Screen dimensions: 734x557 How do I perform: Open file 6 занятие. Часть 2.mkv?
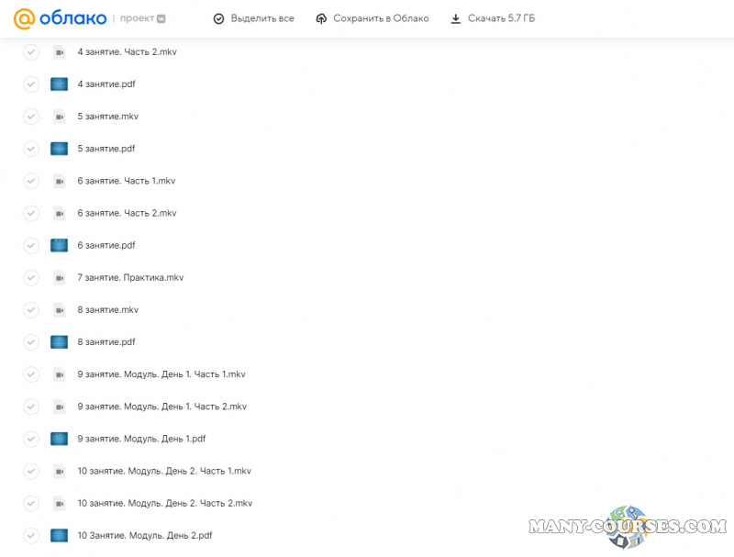[x=127, y=213]
